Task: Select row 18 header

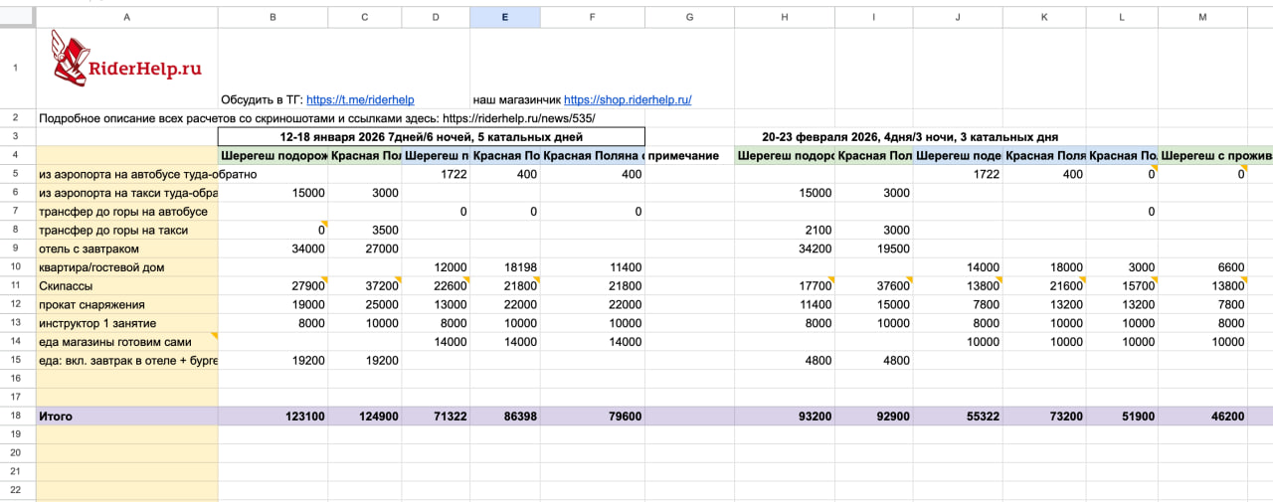Action: 16,417
